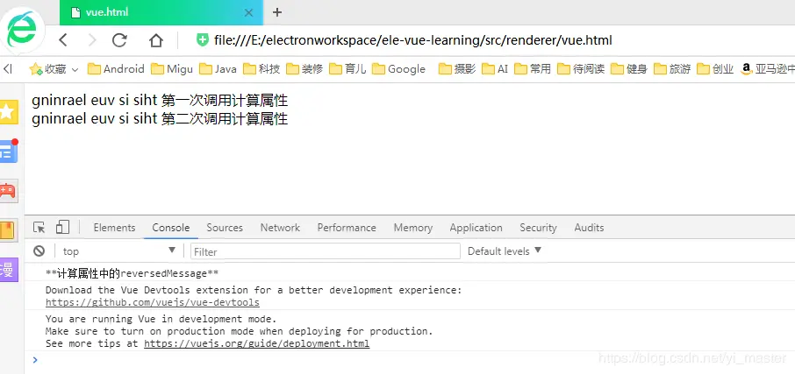
Task: Activate the DevTools inspect element picker
Action: pyautogui.click(x=39, y=227)
